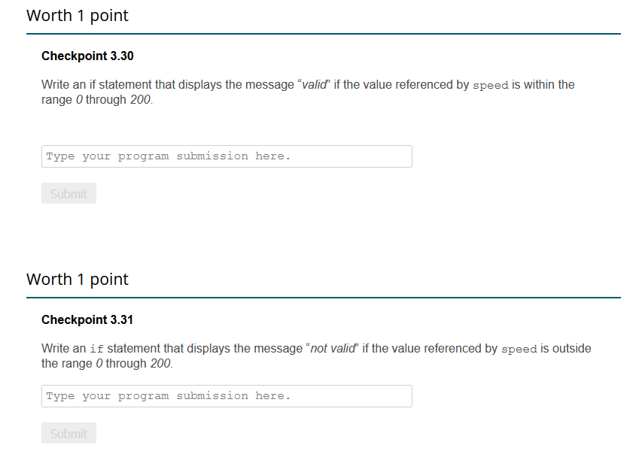This screenshot has height=460, width=633.
Task: Click inside the Checkpoint 3.30 answer field
Action: pos(226,156)
